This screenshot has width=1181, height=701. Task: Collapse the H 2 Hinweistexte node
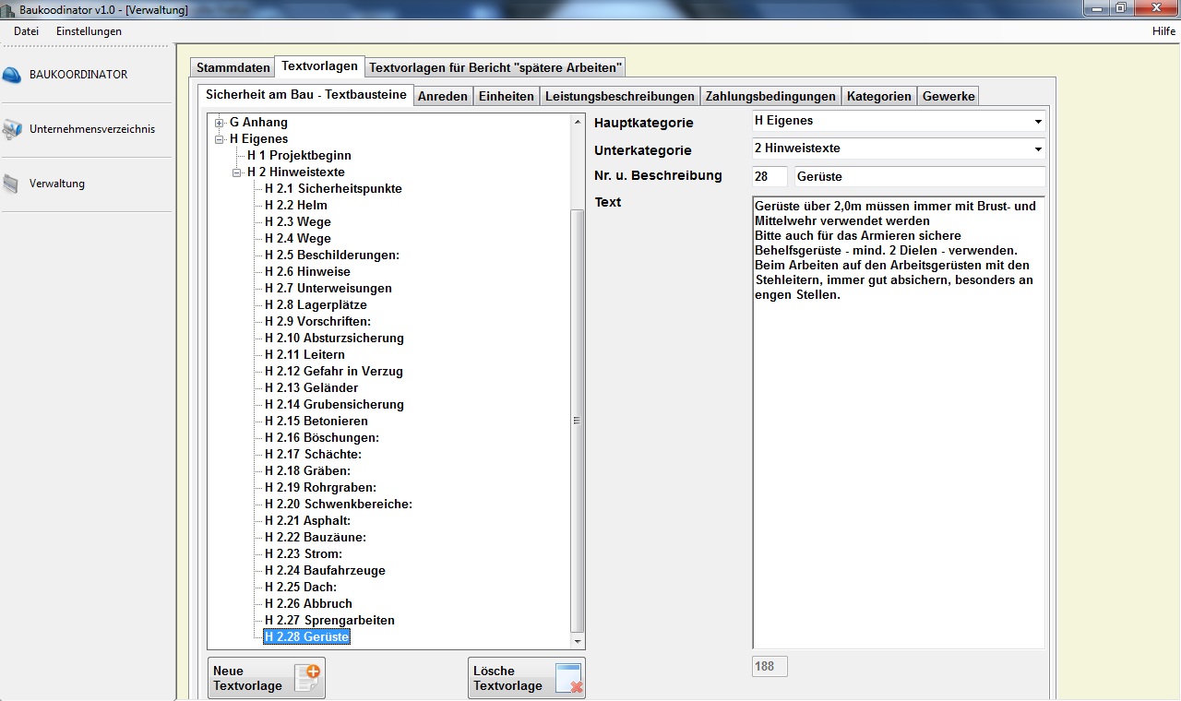click(x=237, y=172)
